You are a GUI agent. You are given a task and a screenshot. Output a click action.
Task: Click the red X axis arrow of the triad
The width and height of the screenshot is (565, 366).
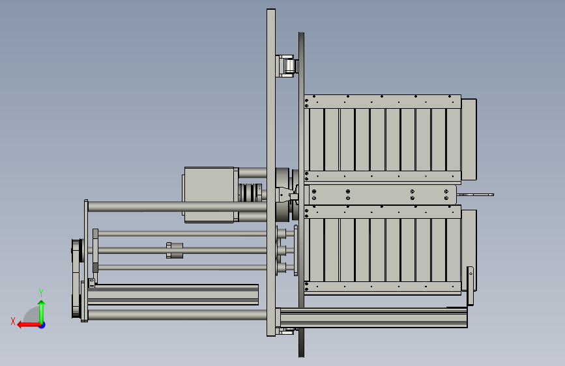coord(28,325)
